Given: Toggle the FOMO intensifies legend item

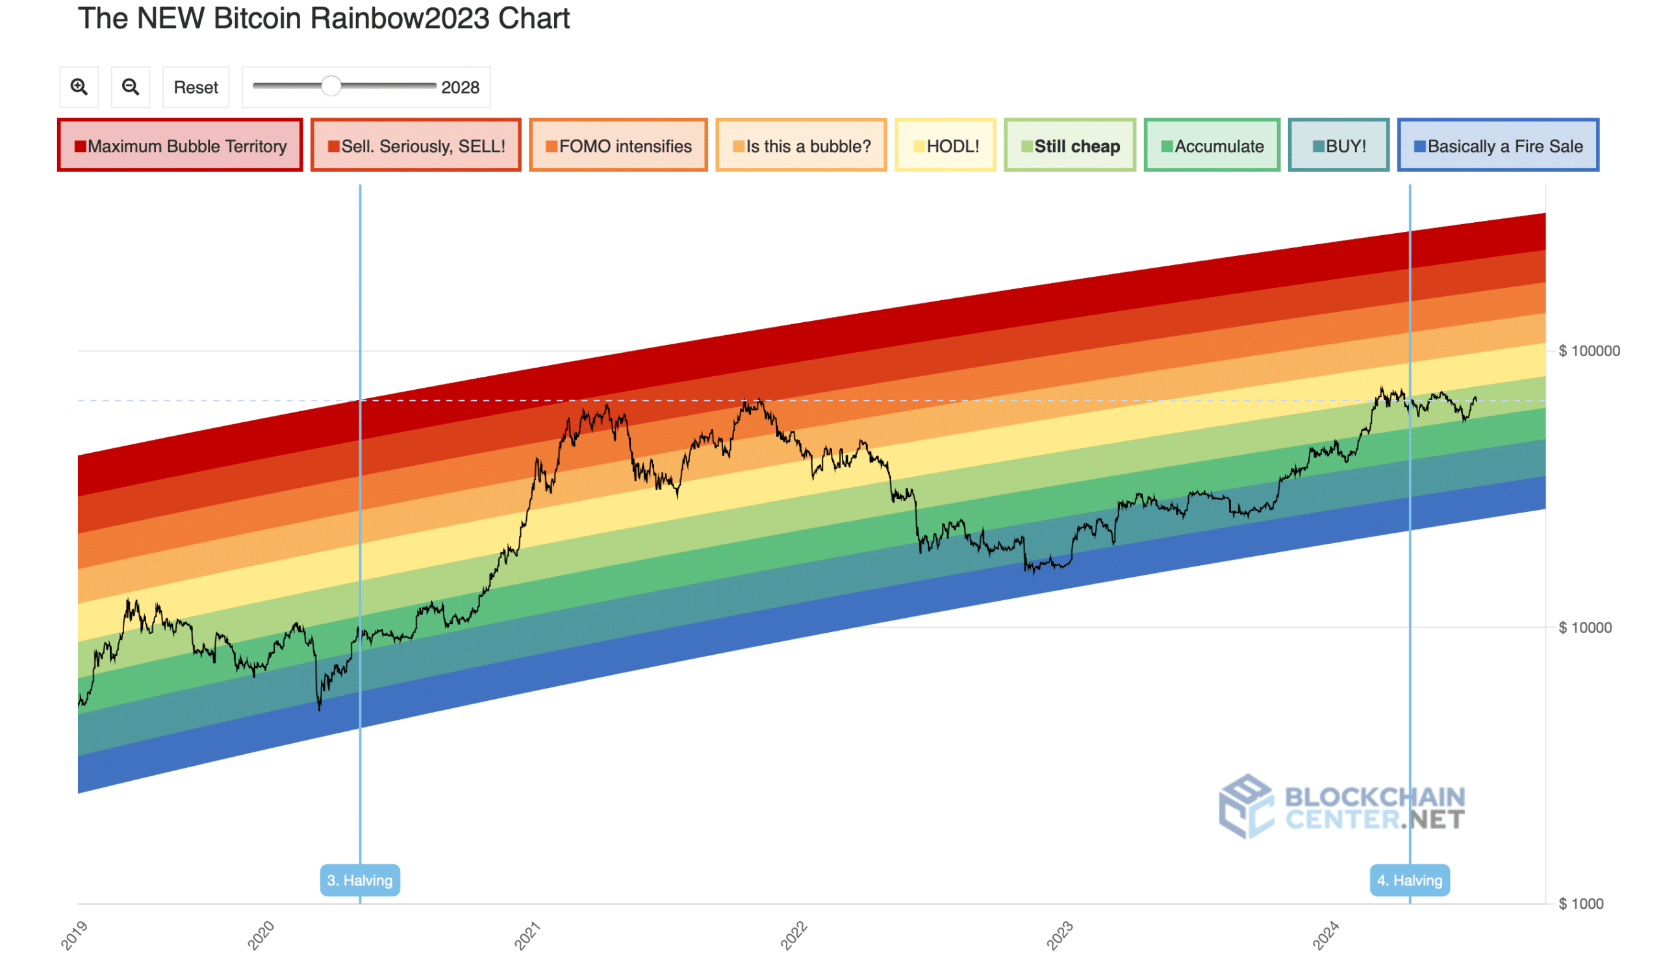Looking at the screenshot, I should (619, 145).
